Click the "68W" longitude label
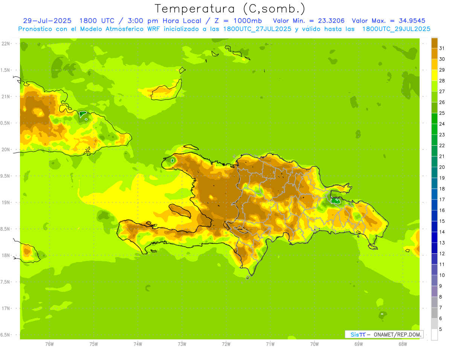 tap(403, 344)
